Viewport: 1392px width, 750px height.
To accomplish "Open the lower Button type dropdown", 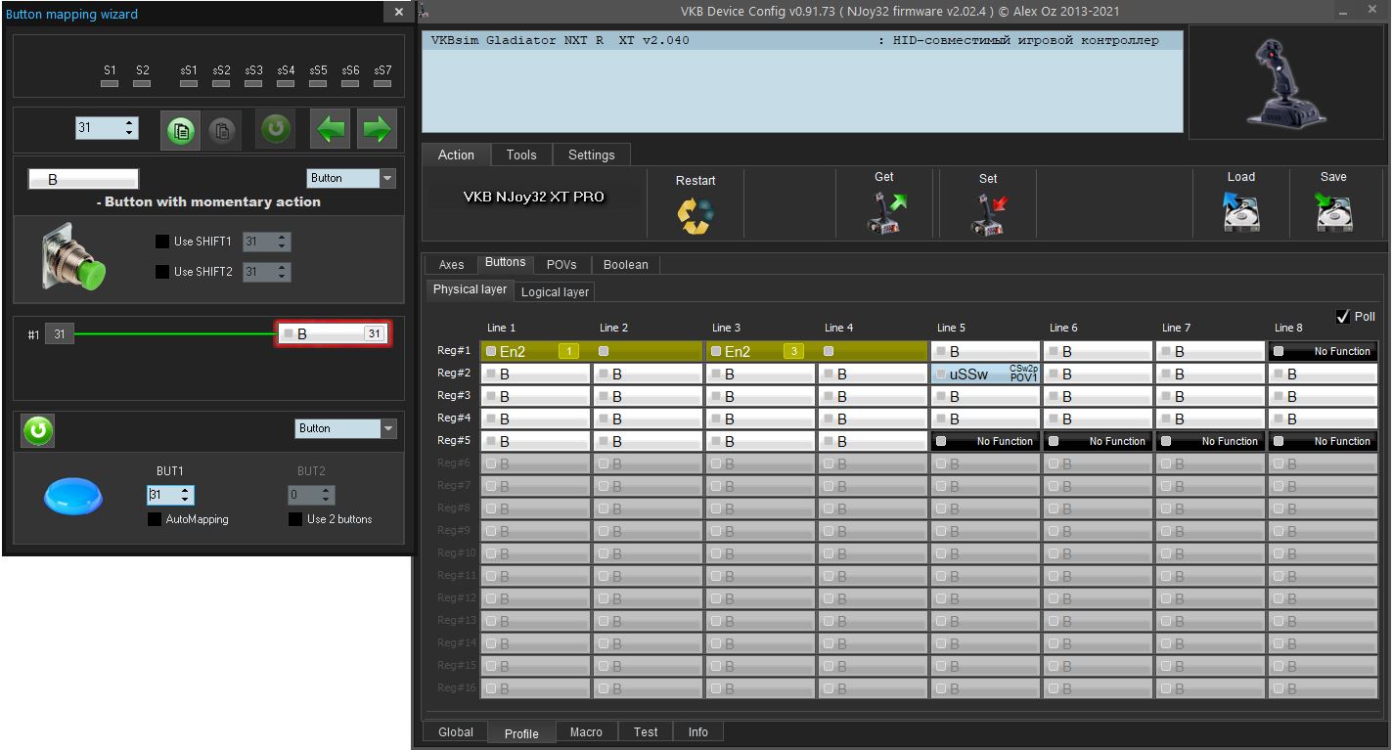I will [388, 428].
